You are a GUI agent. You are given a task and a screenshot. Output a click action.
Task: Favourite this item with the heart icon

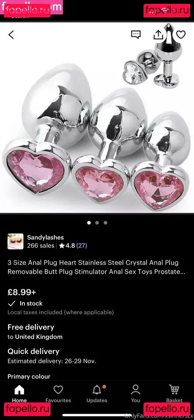(x=181, y=34)
